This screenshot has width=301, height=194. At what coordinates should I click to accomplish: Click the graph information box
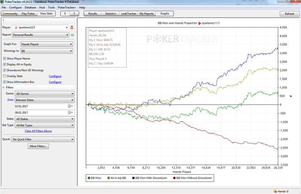[x=107, y=47]
